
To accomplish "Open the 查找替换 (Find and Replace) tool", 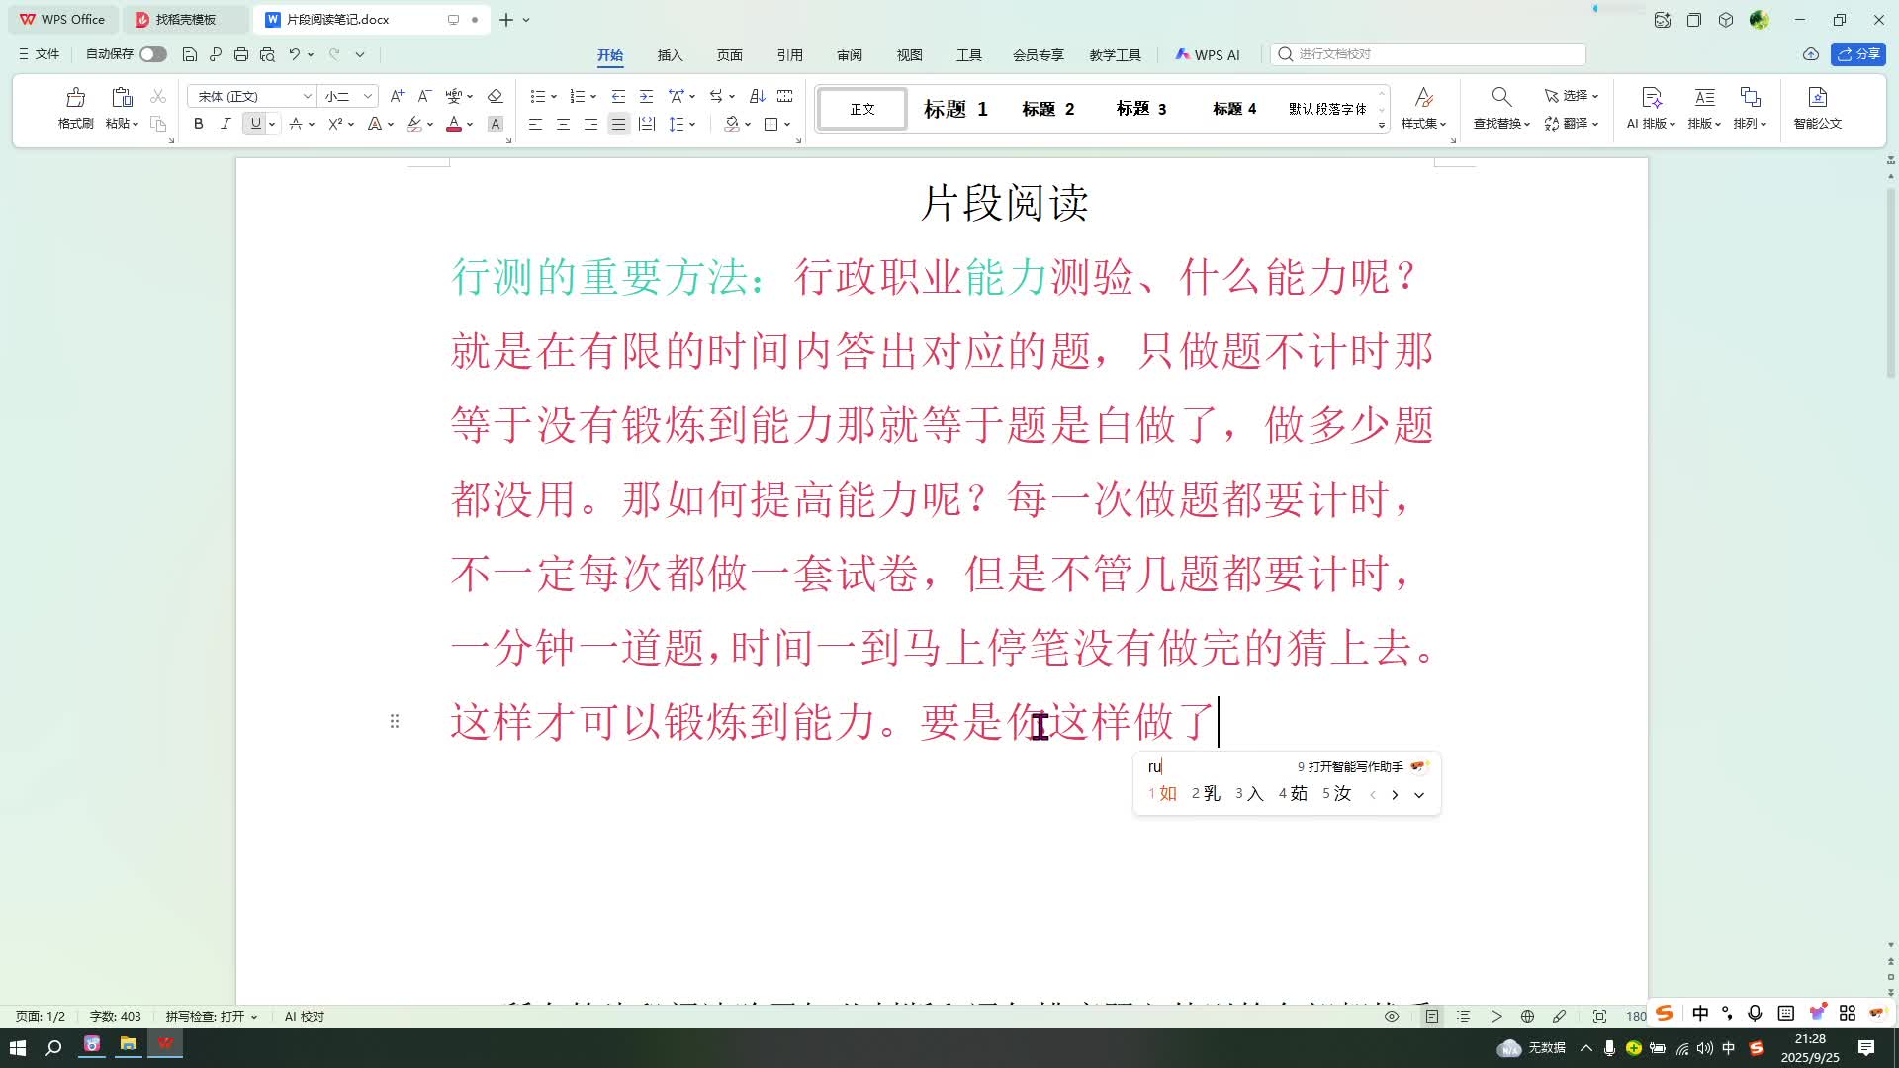I will tap(1500, 107).
